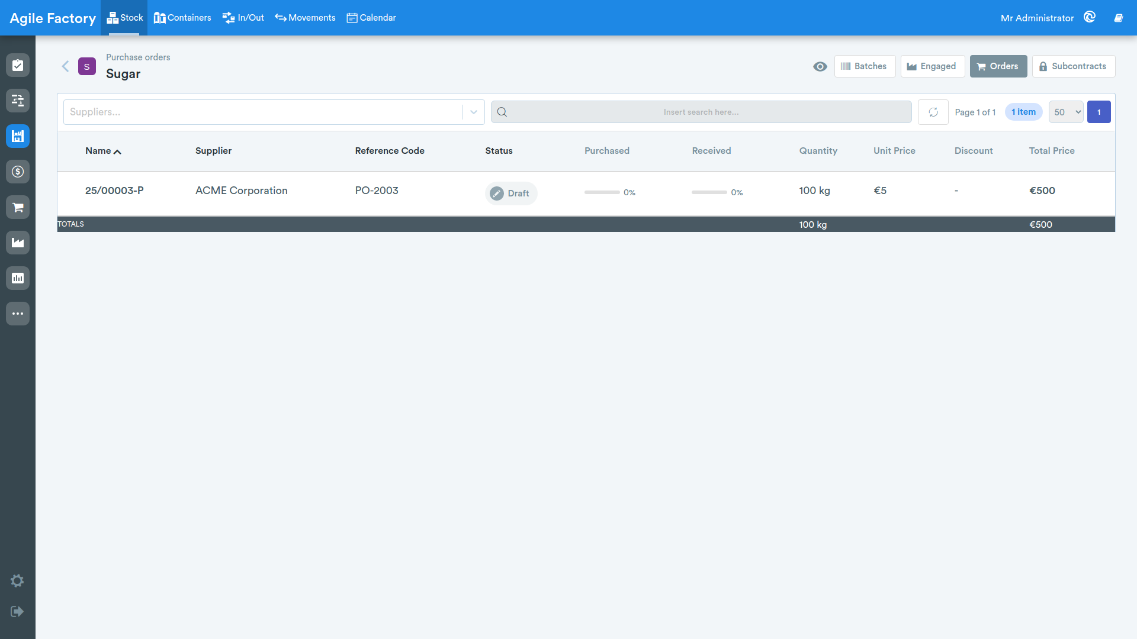Viewport: 1137px width, 639px height.
Task: Click the refresh list button
Action: tap(933, 112)
